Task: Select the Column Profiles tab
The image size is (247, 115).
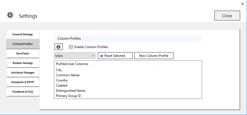Action: pyautogui.click(x=23, y=44)
